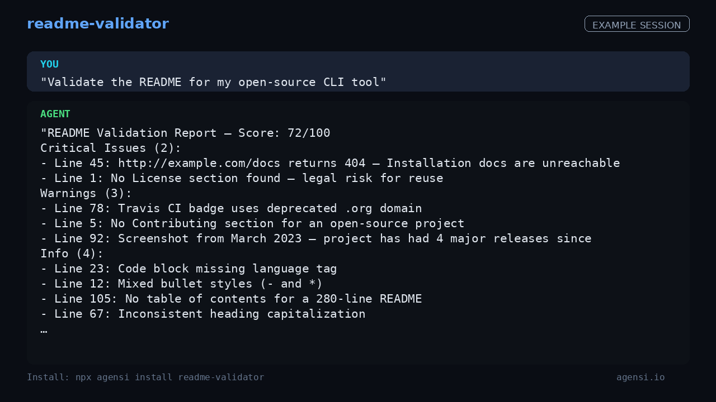
Task: Click the Info (4) heading
Action: (x=72, y=253)
